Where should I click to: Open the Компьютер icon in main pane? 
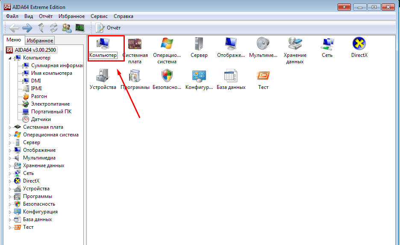click(x=103, y=48)
